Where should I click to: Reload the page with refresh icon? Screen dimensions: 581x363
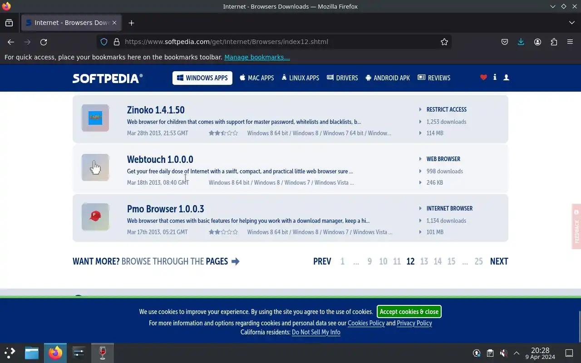coord(44,42)
